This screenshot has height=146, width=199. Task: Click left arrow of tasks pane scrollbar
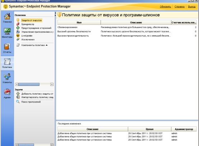point(17,145)
